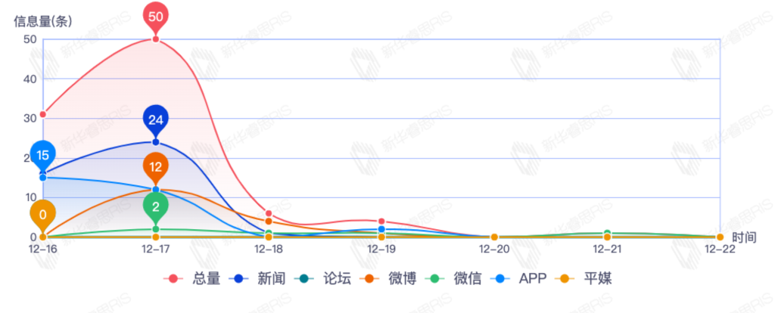Click the orange 12 marker pin
Viewport: 775px width, 313px height.
[x=155, y=166]
